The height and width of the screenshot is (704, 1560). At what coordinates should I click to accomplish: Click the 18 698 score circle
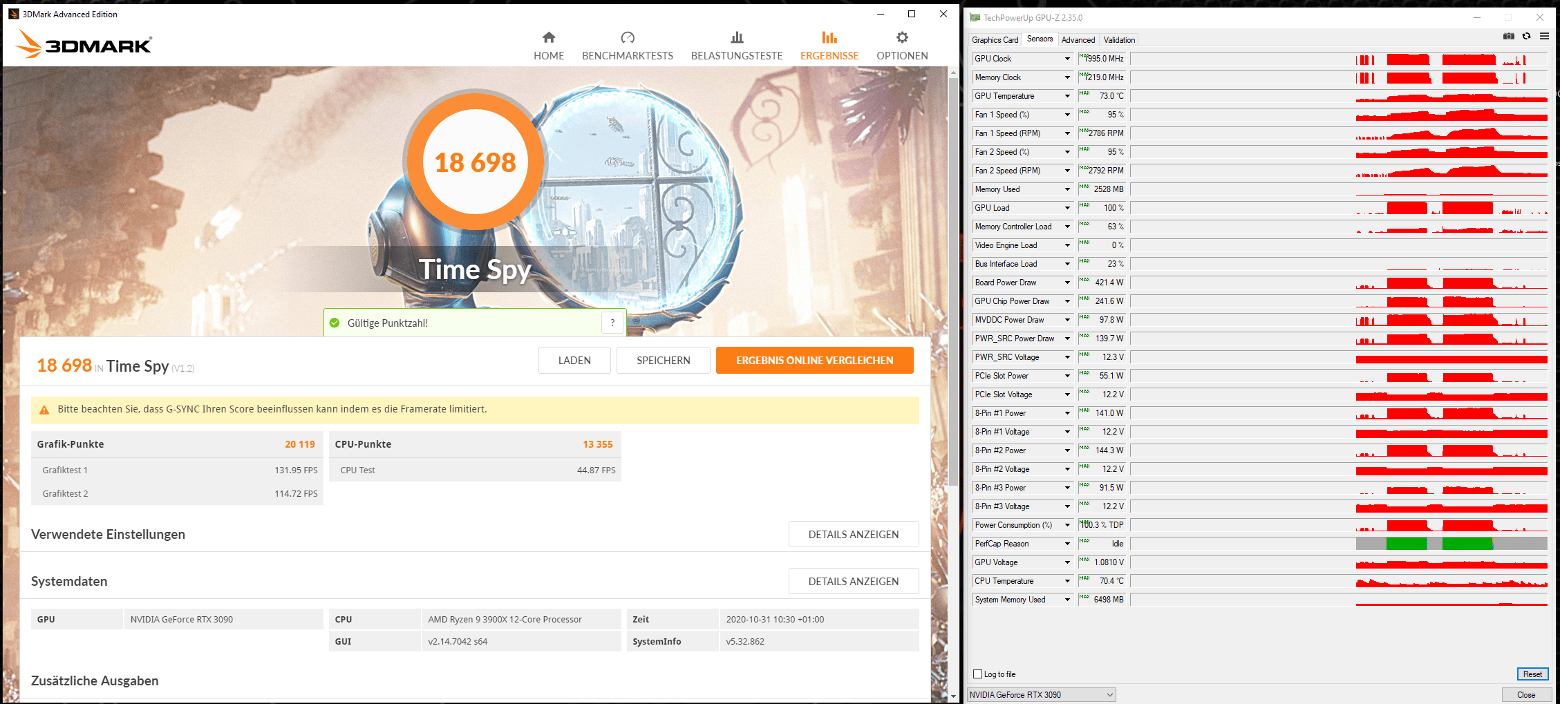tap(475, 162)
